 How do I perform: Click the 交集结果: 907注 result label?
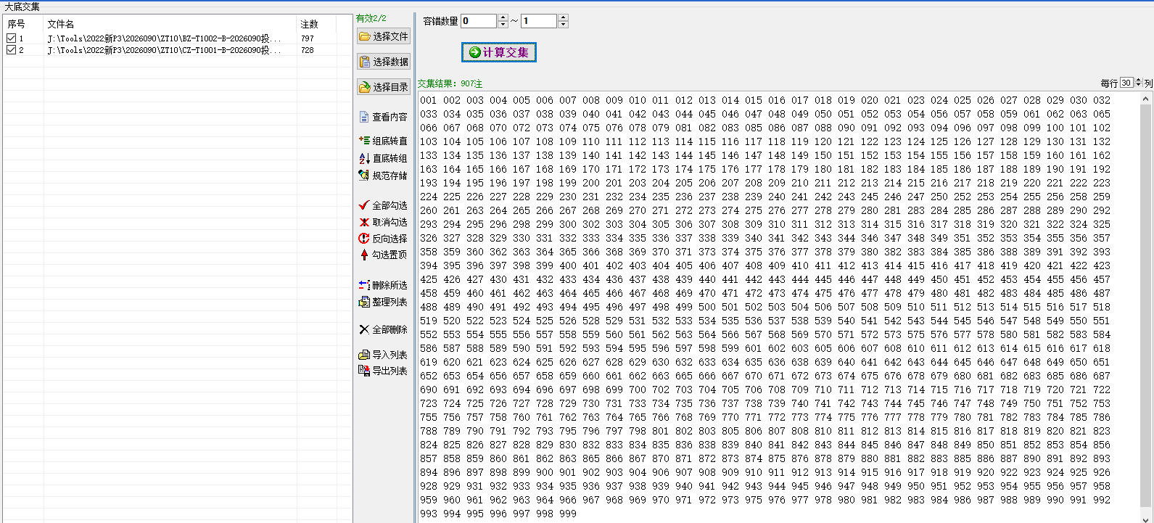click(x=450, y=83)
